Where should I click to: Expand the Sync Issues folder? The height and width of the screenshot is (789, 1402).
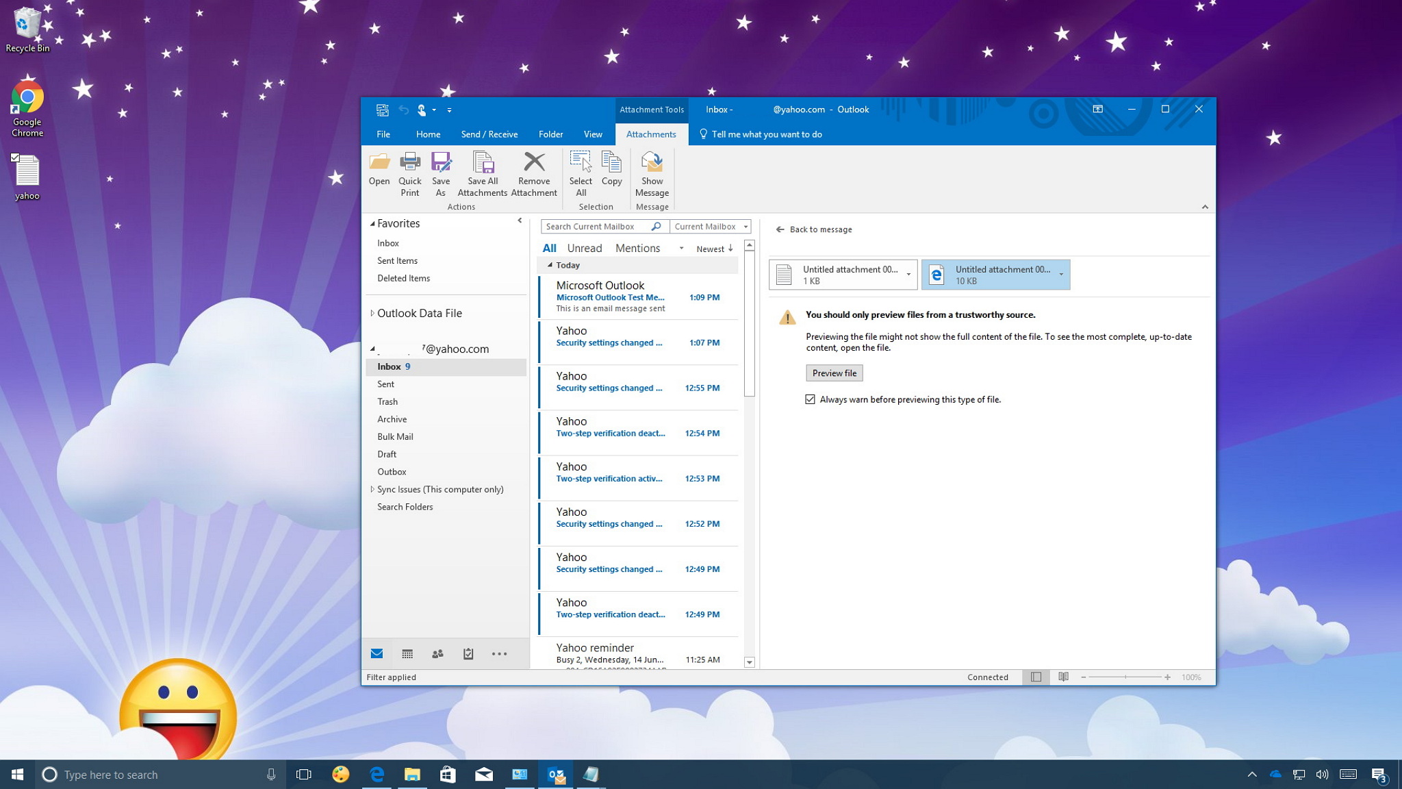(372, 488)
